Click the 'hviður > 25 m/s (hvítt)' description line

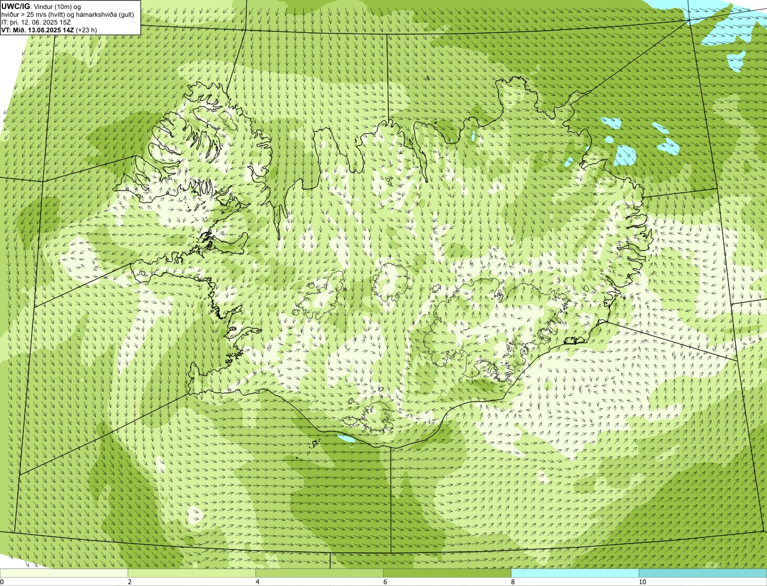(68, 14)
